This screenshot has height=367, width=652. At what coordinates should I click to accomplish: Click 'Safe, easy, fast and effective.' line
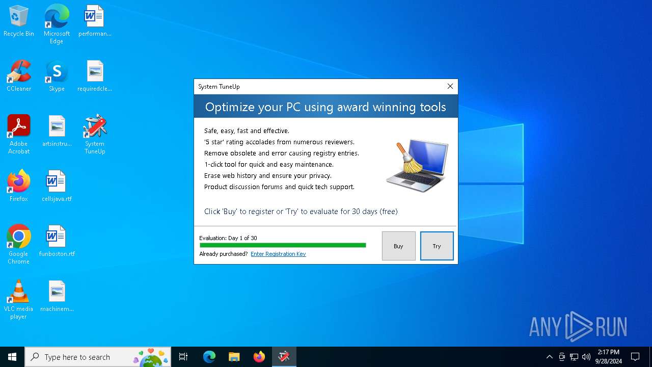(x=247, y=131)
